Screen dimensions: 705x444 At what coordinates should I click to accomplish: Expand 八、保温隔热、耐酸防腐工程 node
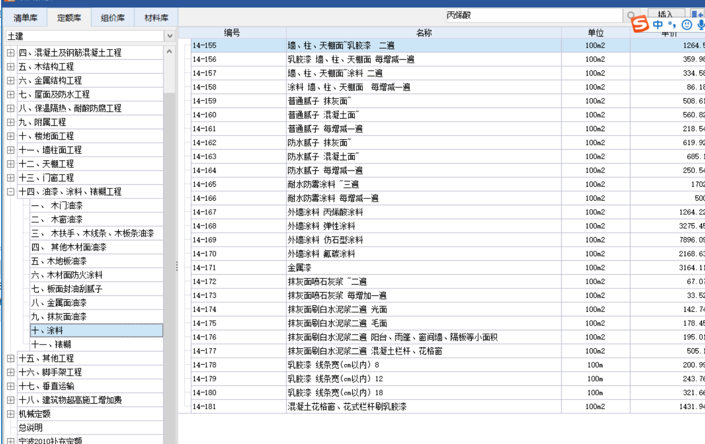(x=11, y=108)
